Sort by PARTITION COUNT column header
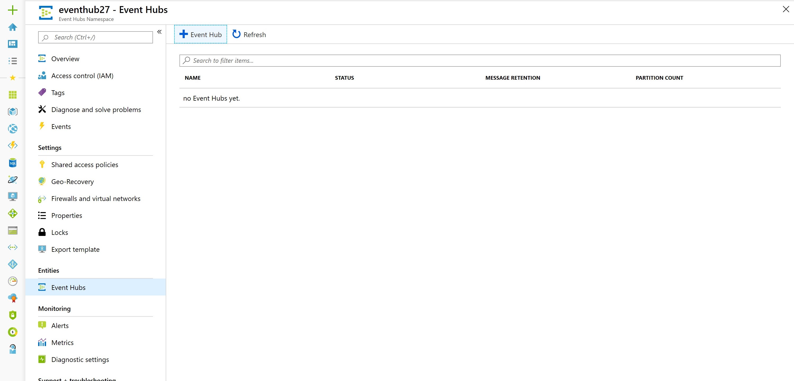This screenshot has height=381, width=794. (x=659, y=78)
